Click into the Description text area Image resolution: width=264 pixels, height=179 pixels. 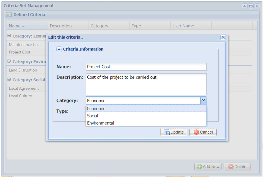point(146,84)
